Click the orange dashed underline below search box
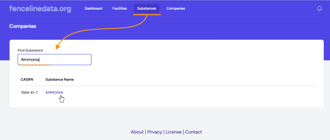The height and width of the screenshot is (140, 330). click(x=34, y=65)
